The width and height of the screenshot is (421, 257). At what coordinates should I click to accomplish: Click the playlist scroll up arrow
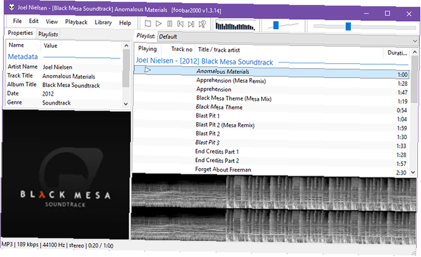coord(415,52)
